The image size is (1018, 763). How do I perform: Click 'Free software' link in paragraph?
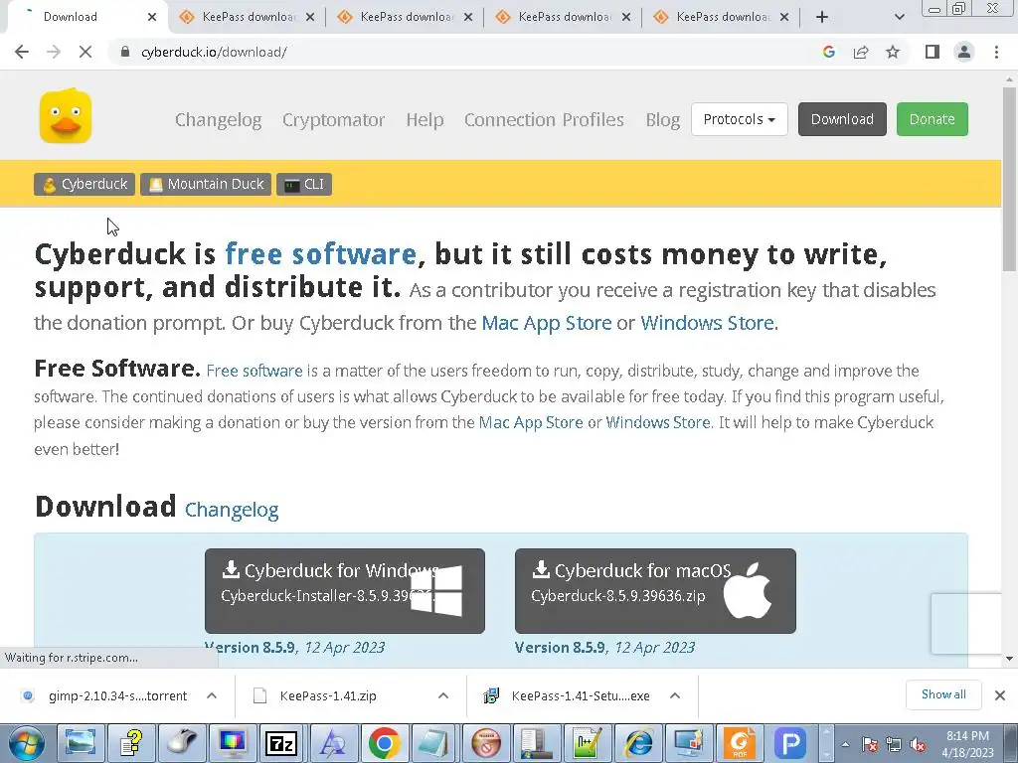[254, 372]
